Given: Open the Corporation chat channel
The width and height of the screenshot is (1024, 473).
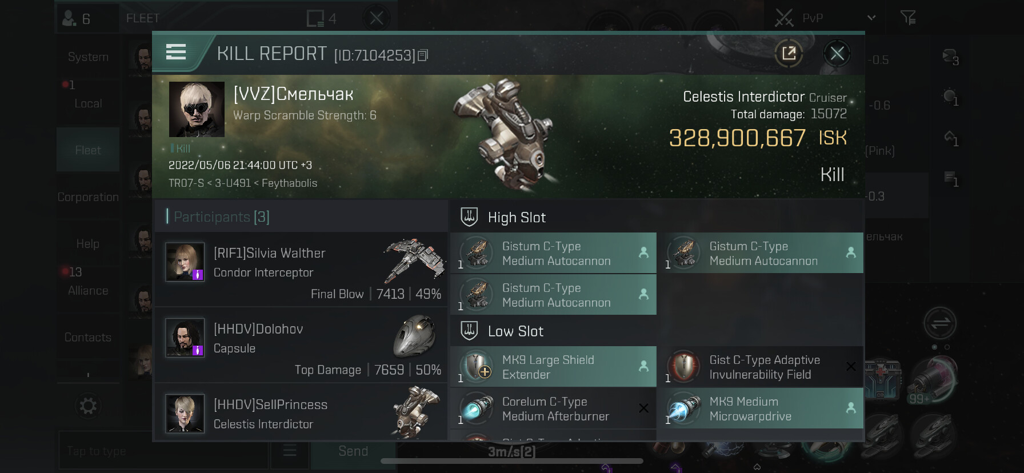Looking at the screenshot, I should [x=88, y=197].
